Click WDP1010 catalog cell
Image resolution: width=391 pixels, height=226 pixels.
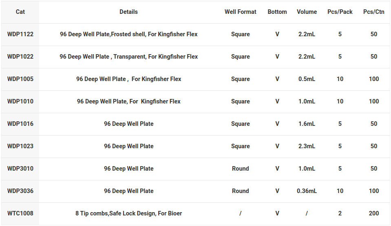coord(20,102)
